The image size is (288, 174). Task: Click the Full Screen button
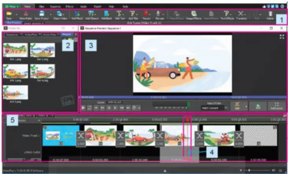(277, 106)
